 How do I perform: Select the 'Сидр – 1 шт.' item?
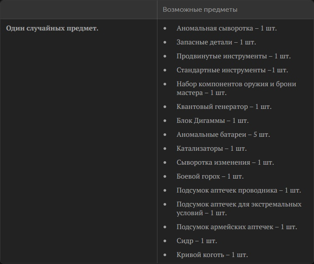coord(197,241)
